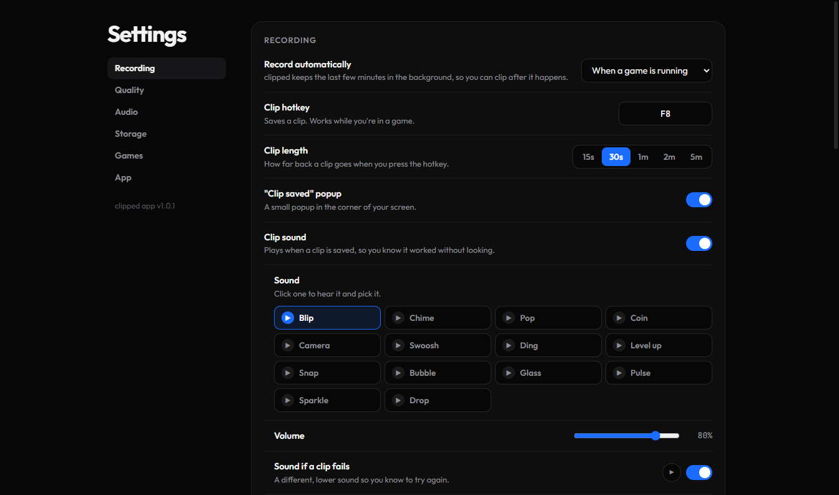Viewport: 839px width, 495px height.
Task: Play the Sparkle sound preview icon
Action: (x=288, y=400)
